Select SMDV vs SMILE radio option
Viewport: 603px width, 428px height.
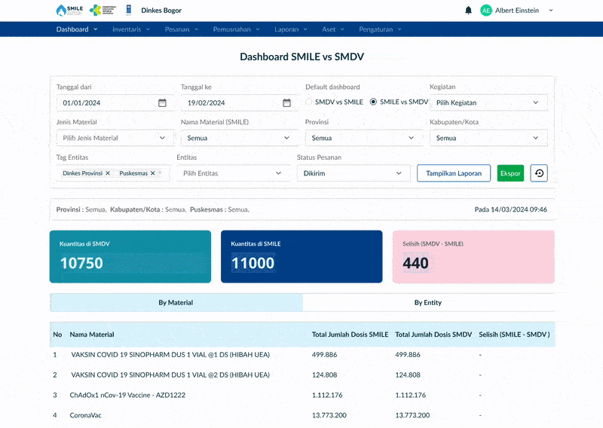coord(308,102)
